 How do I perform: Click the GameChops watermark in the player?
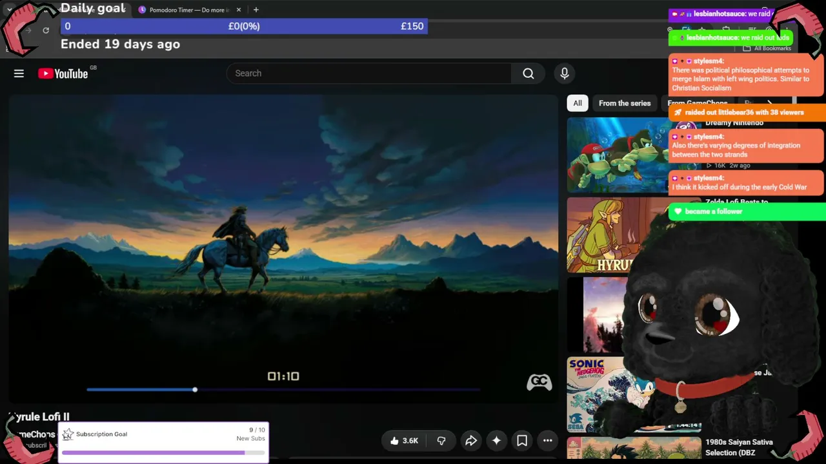click(x=539, y=382)
